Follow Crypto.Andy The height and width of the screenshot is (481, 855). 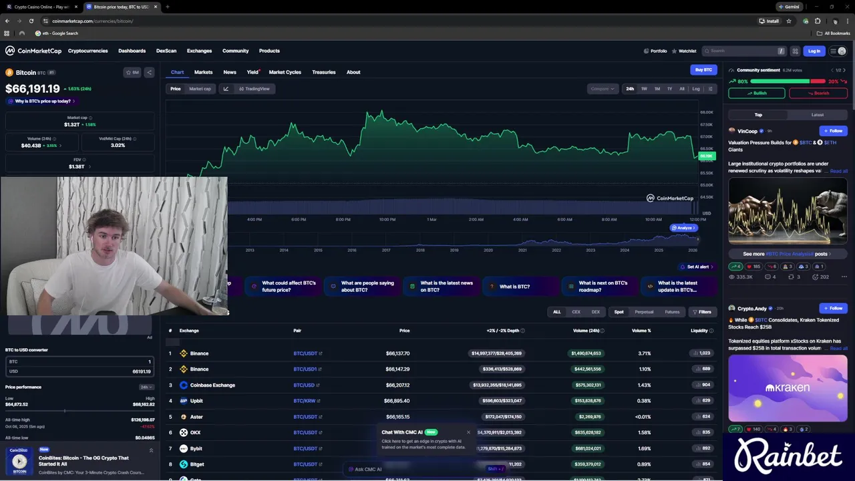click(833, 309)
